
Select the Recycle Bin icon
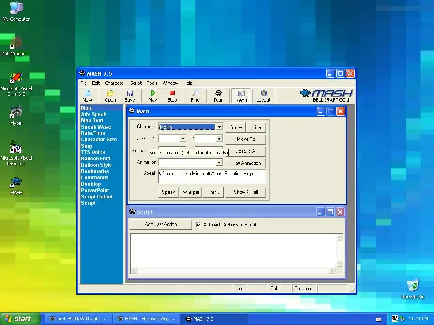[413, 289]
